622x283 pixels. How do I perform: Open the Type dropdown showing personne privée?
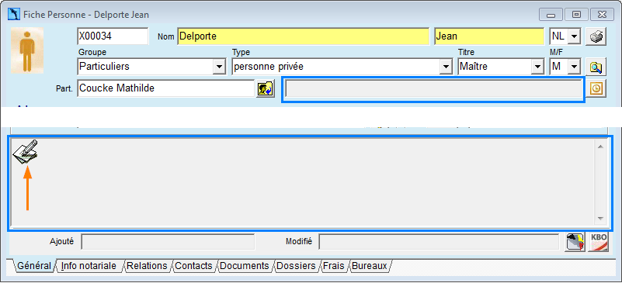(446, 67)
